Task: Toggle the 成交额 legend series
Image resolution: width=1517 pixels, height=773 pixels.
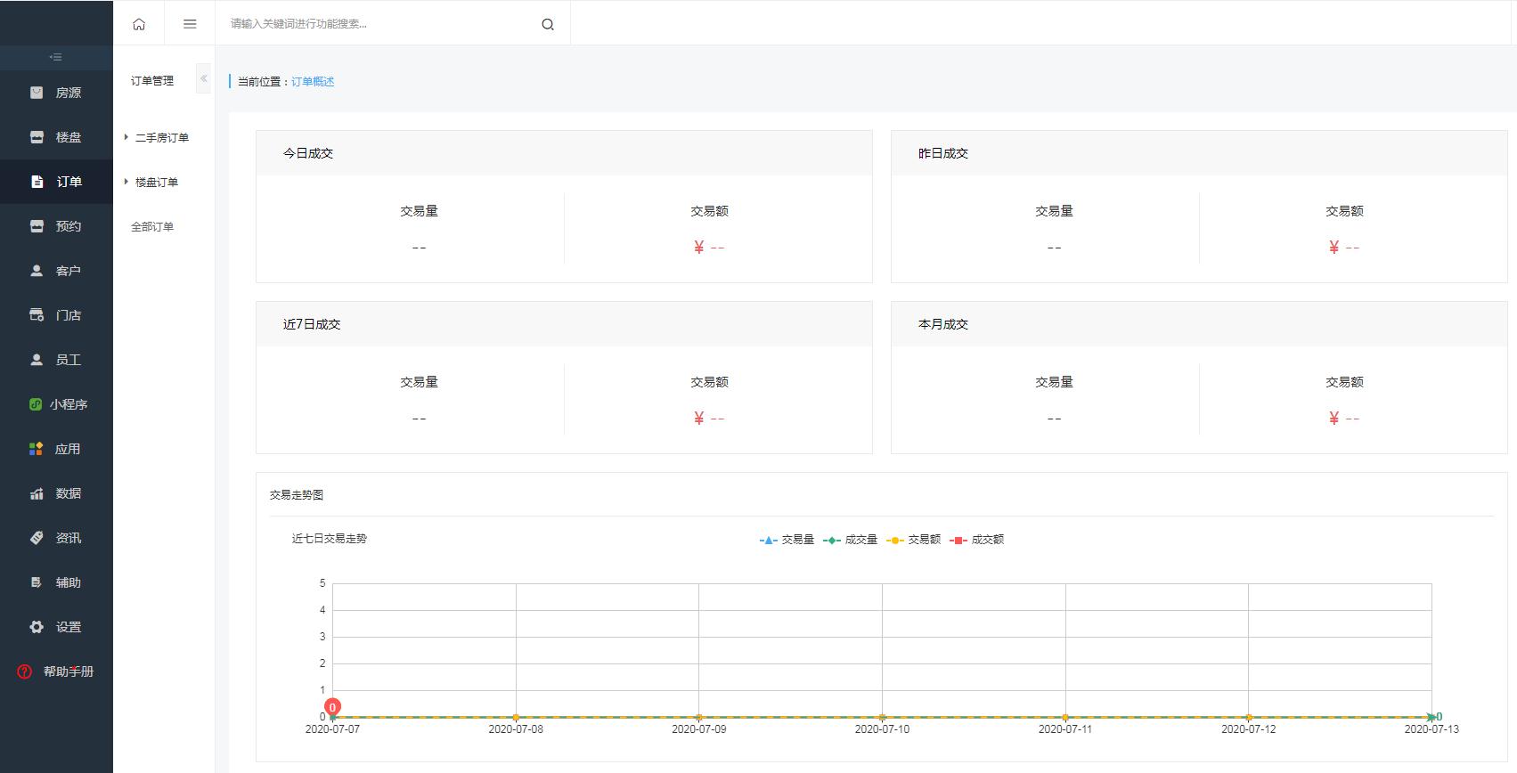Action: pyautogui.click(x=976, y=540)
